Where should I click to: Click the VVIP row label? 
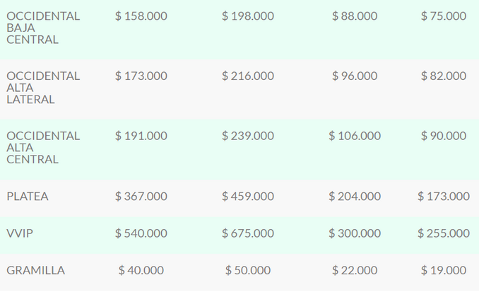20,233
